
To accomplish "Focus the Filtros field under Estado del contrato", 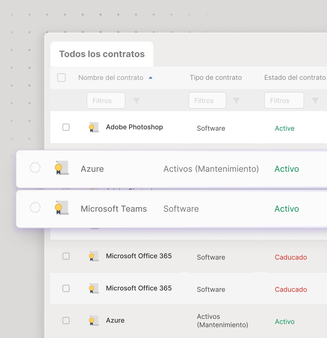I will (284, 101).
